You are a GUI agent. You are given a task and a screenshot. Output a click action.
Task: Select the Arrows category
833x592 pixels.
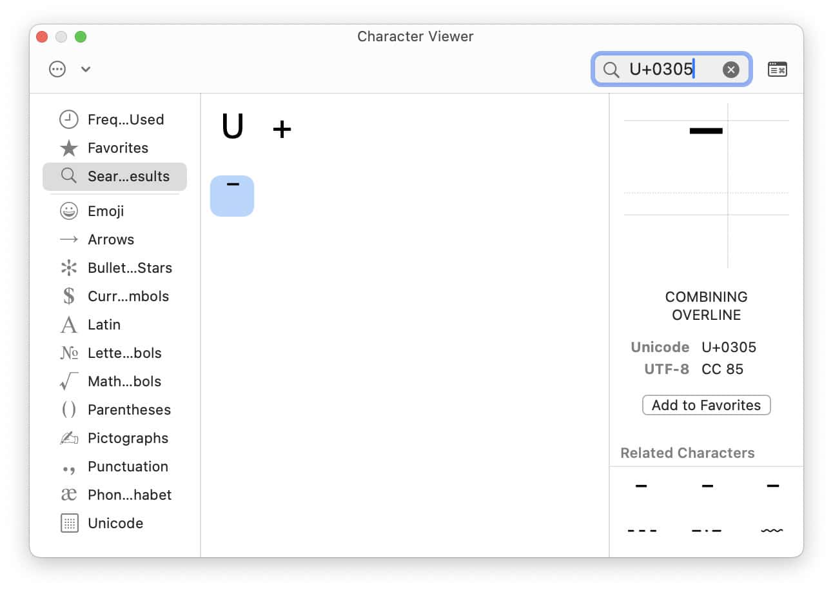111,239
